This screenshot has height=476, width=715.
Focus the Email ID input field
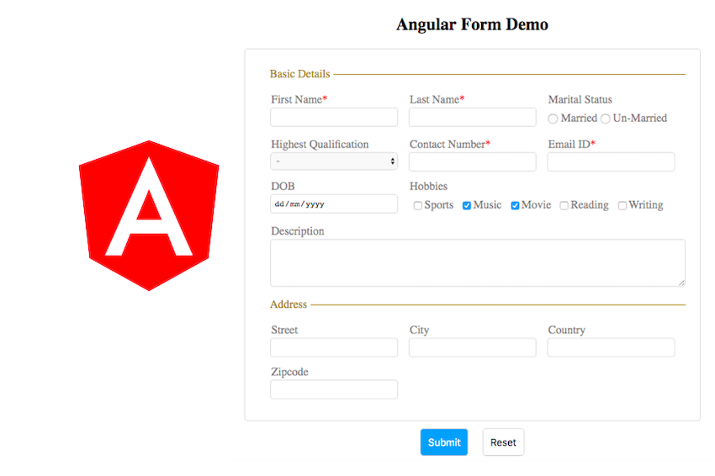(x=611, y=161)
